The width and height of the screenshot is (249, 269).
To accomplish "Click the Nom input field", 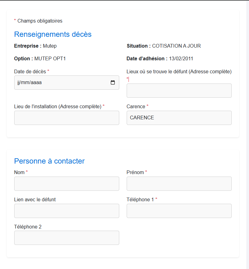I will pos(66,183).
